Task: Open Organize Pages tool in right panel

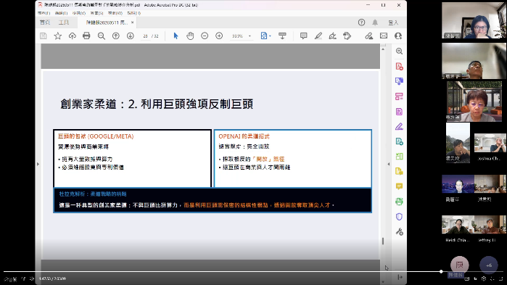Action: (399, 96)
